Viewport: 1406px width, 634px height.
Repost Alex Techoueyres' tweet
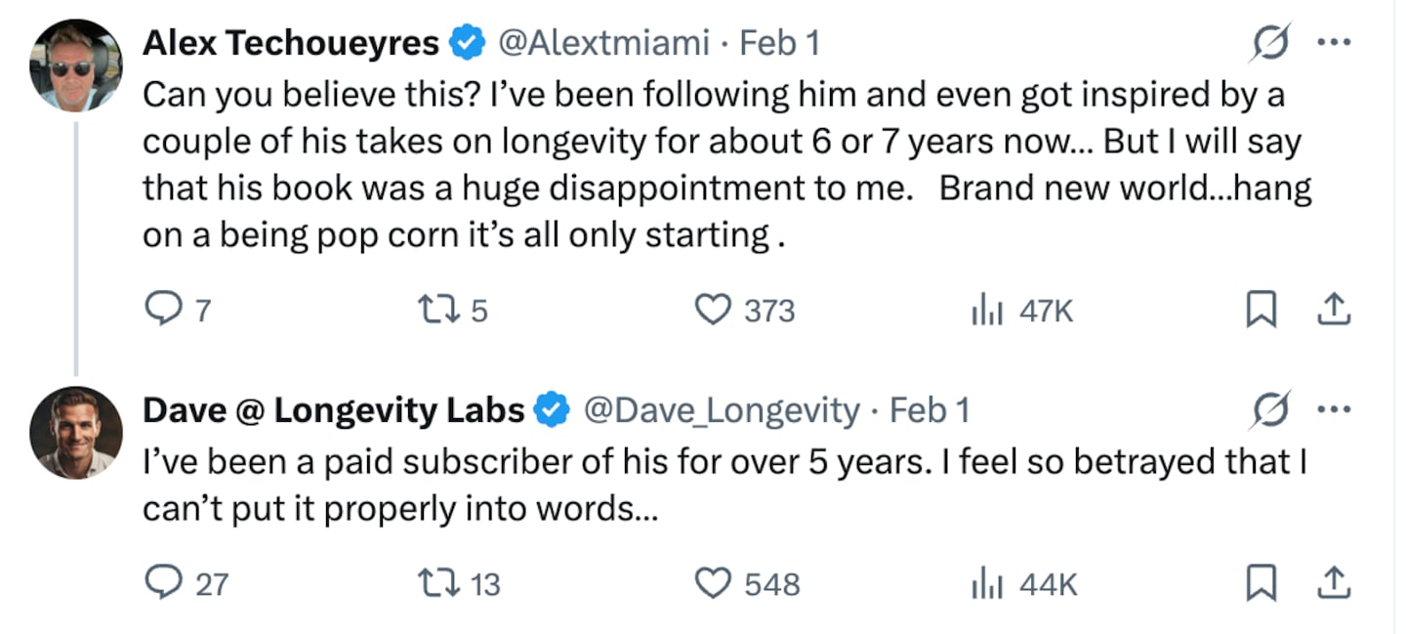(434, 310)
